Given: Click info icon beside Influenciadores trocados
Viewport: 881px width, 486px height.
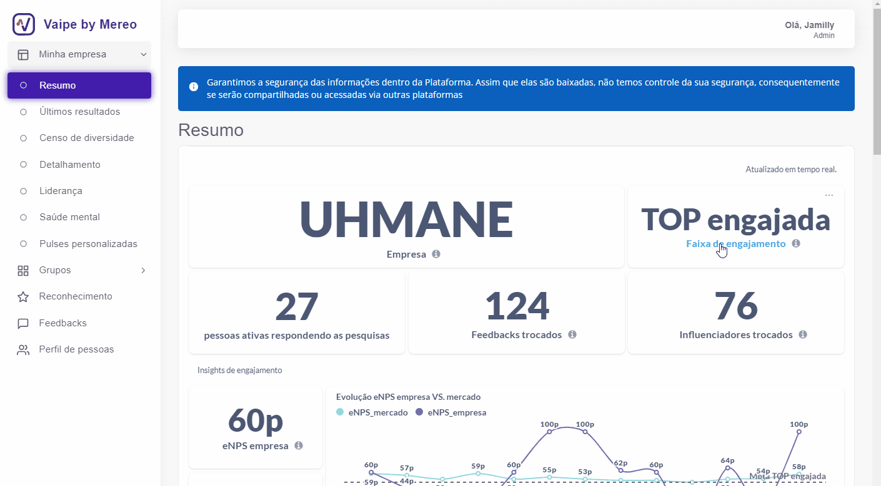Looking at the screenshot, I should coord(803,334).
